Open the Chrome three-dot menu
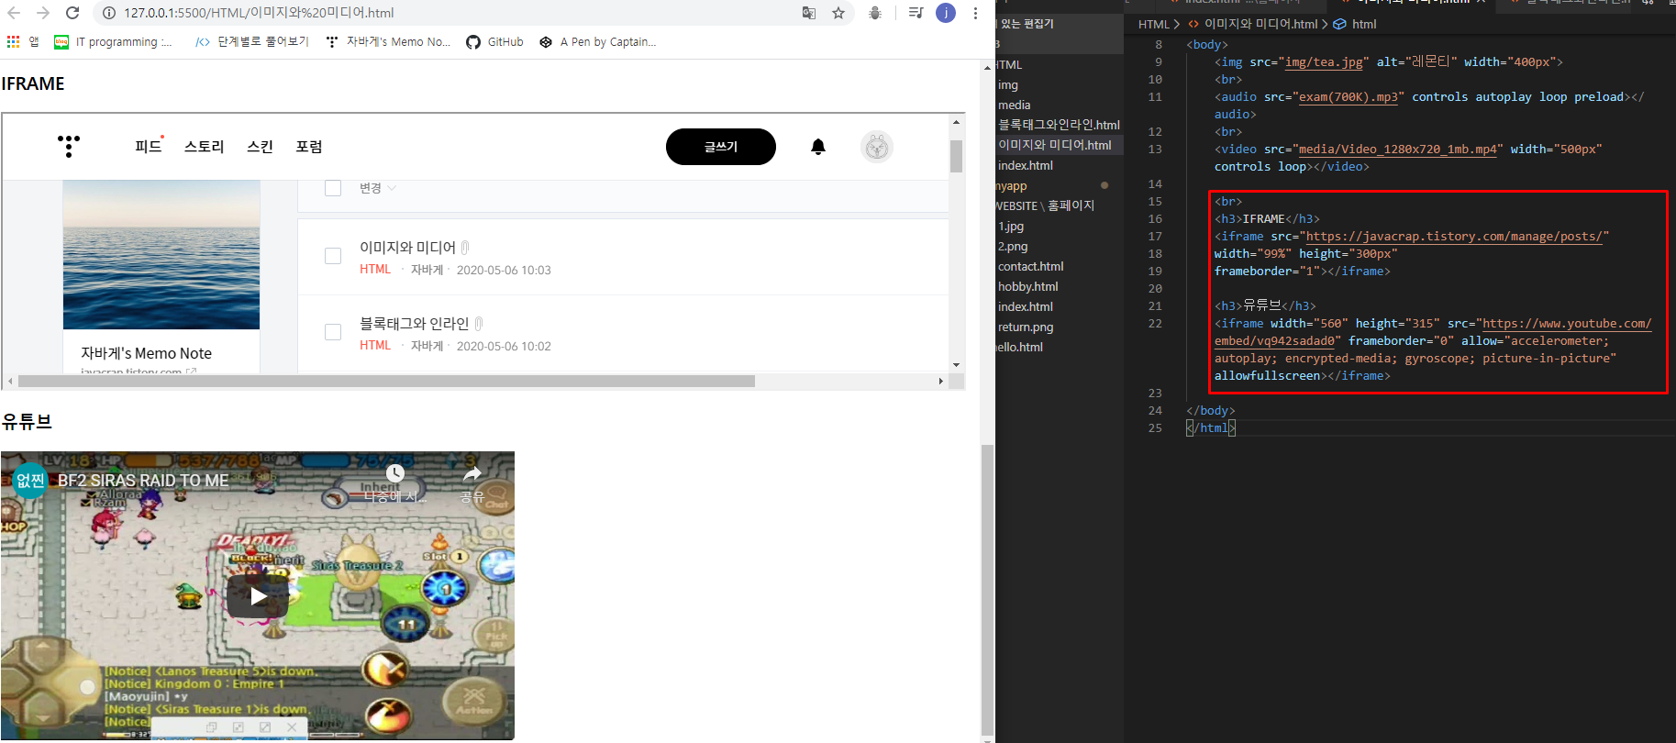 click(x=975, y=13)
